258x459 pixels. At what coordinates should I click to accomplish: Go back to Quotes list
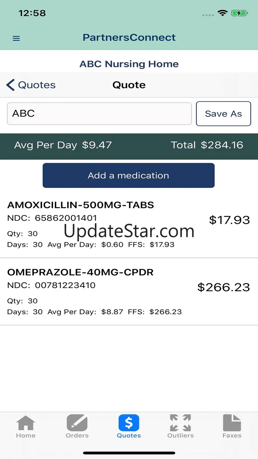pyautogui.click(x=31, y=85)
